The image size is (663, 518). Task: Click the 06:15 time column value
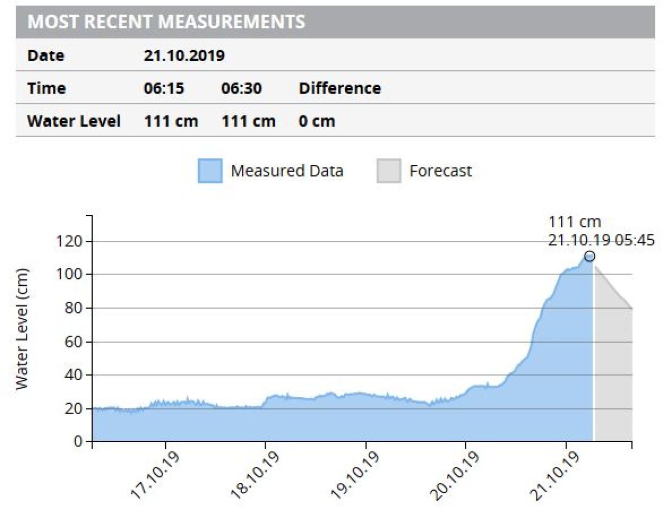coord(164,88)
